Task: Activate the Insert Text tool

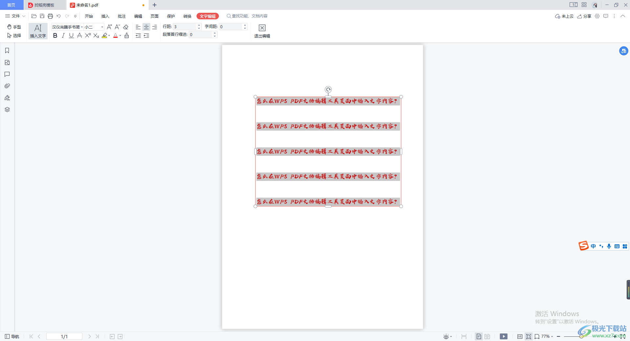Action: pos(38,31)
